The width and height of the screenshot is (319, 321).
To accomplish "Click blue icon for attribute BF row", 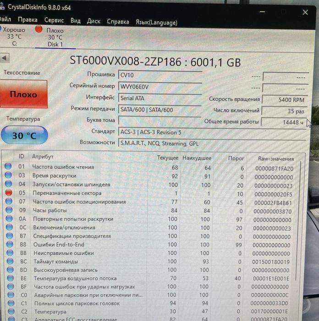I will click(x=11, y=287).
